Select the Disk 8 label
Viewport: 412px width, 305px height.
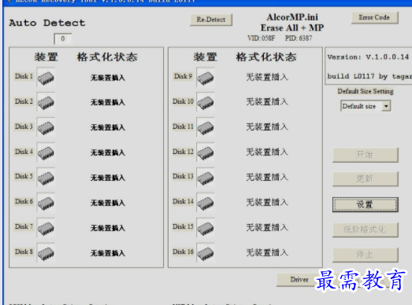[24, 252]
